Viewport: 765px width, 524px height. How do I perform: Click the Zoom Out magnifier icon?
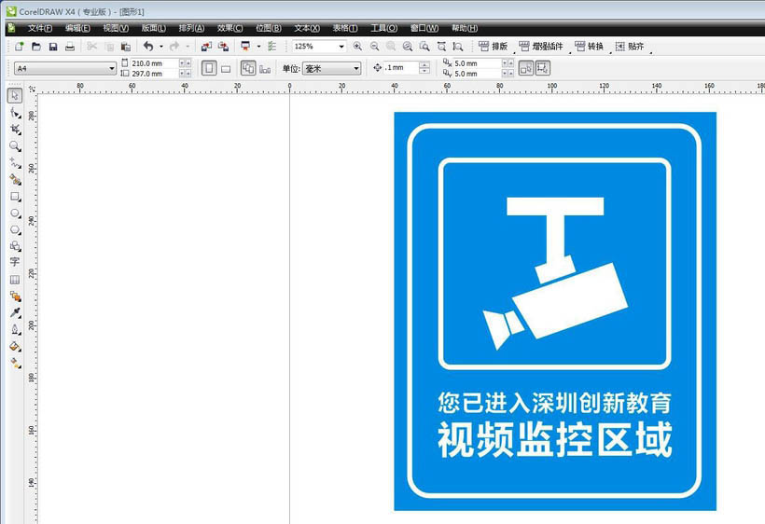click(x=375, y=47)
